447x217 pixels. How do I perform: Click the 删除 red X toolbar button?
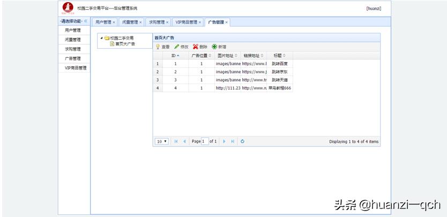click(x=200, y=46)
